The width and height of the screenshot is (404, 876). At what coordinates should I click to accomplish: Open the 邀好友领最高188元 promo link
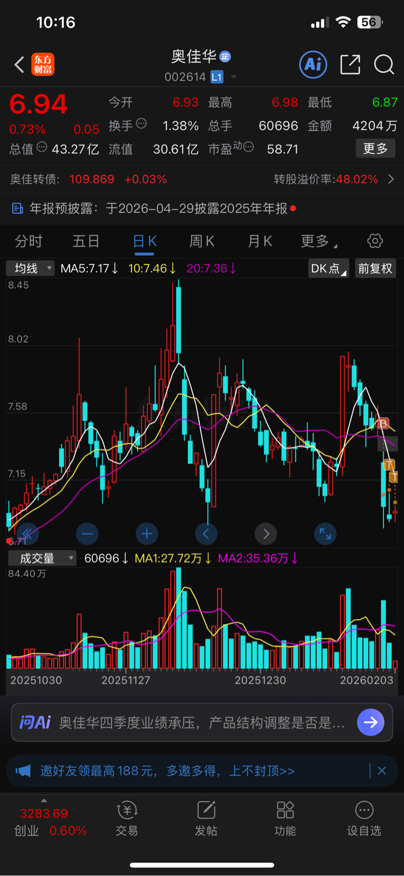[167, 771]
